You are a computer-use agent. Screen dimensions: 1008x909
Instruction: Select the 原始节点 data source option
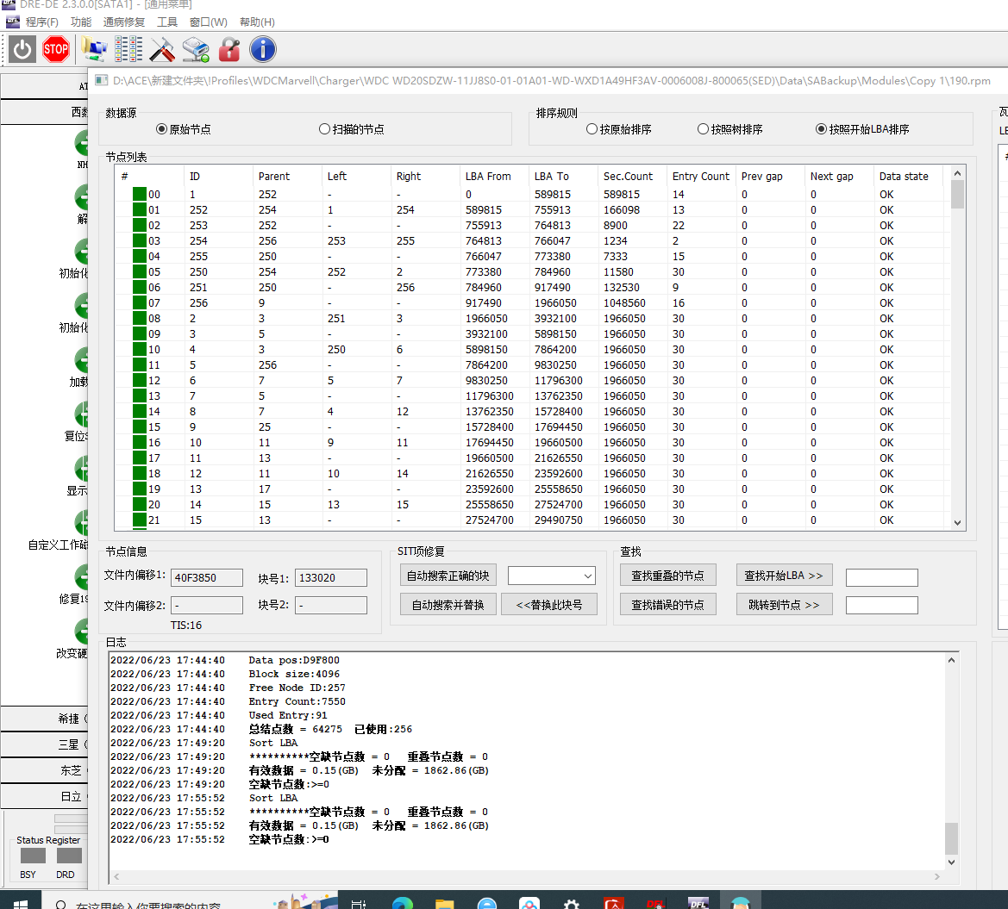(x=184, y=129)
